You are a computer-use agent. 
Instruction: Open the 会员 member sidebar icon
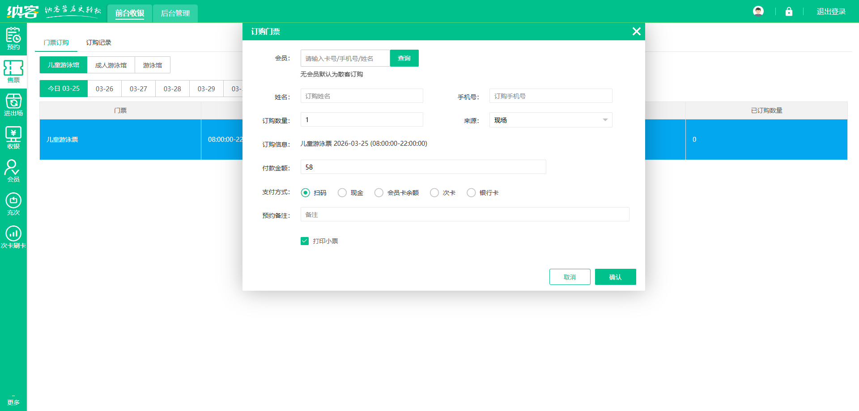13,171
